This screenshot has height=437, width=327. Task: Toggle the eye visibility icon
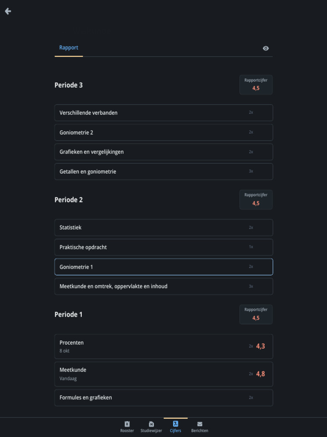[x=266, y=48]
